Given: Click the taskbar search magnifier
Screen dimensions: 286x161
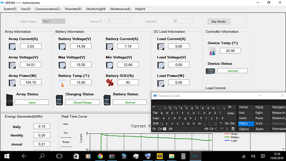Looking at the screenshot, I should tap(42, 156).
